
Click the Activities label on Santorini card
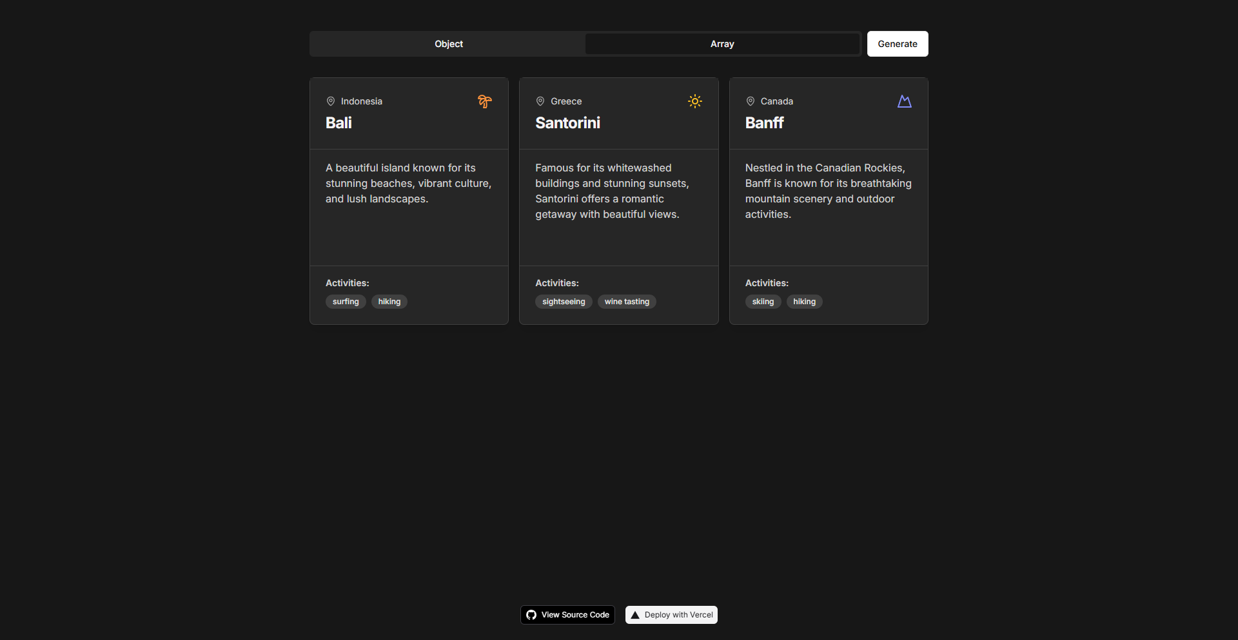557,283
